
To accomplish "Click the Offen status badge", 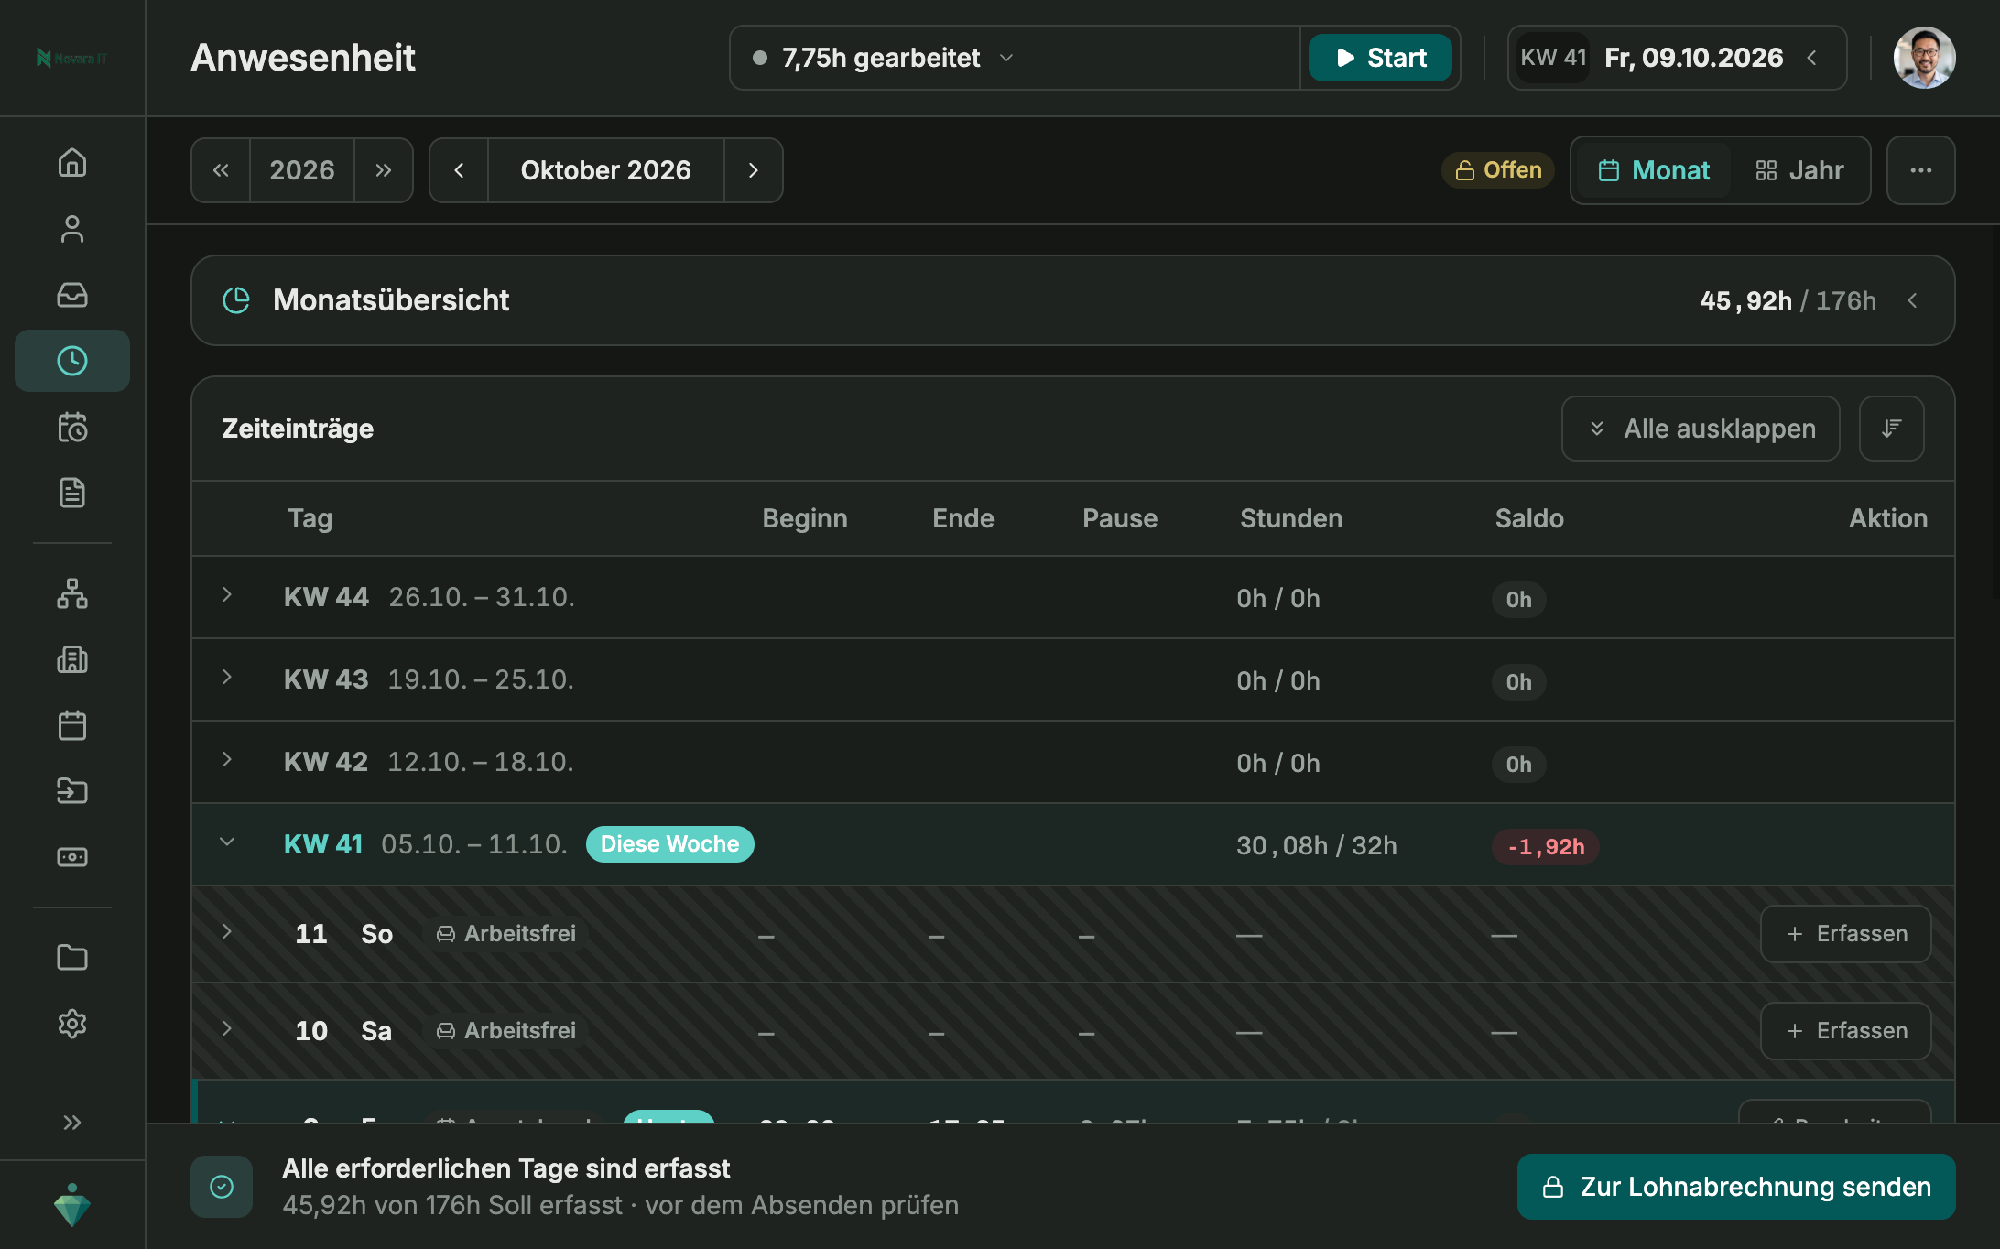I will [x=1498, y=170].
